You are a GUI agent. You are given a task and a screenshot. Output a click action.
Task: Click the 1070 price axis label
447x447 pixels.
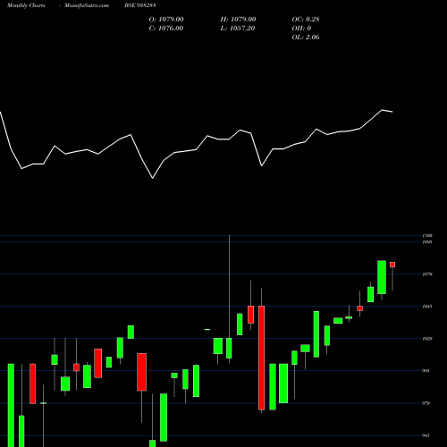pyautogui.click(x=427, y=274)
